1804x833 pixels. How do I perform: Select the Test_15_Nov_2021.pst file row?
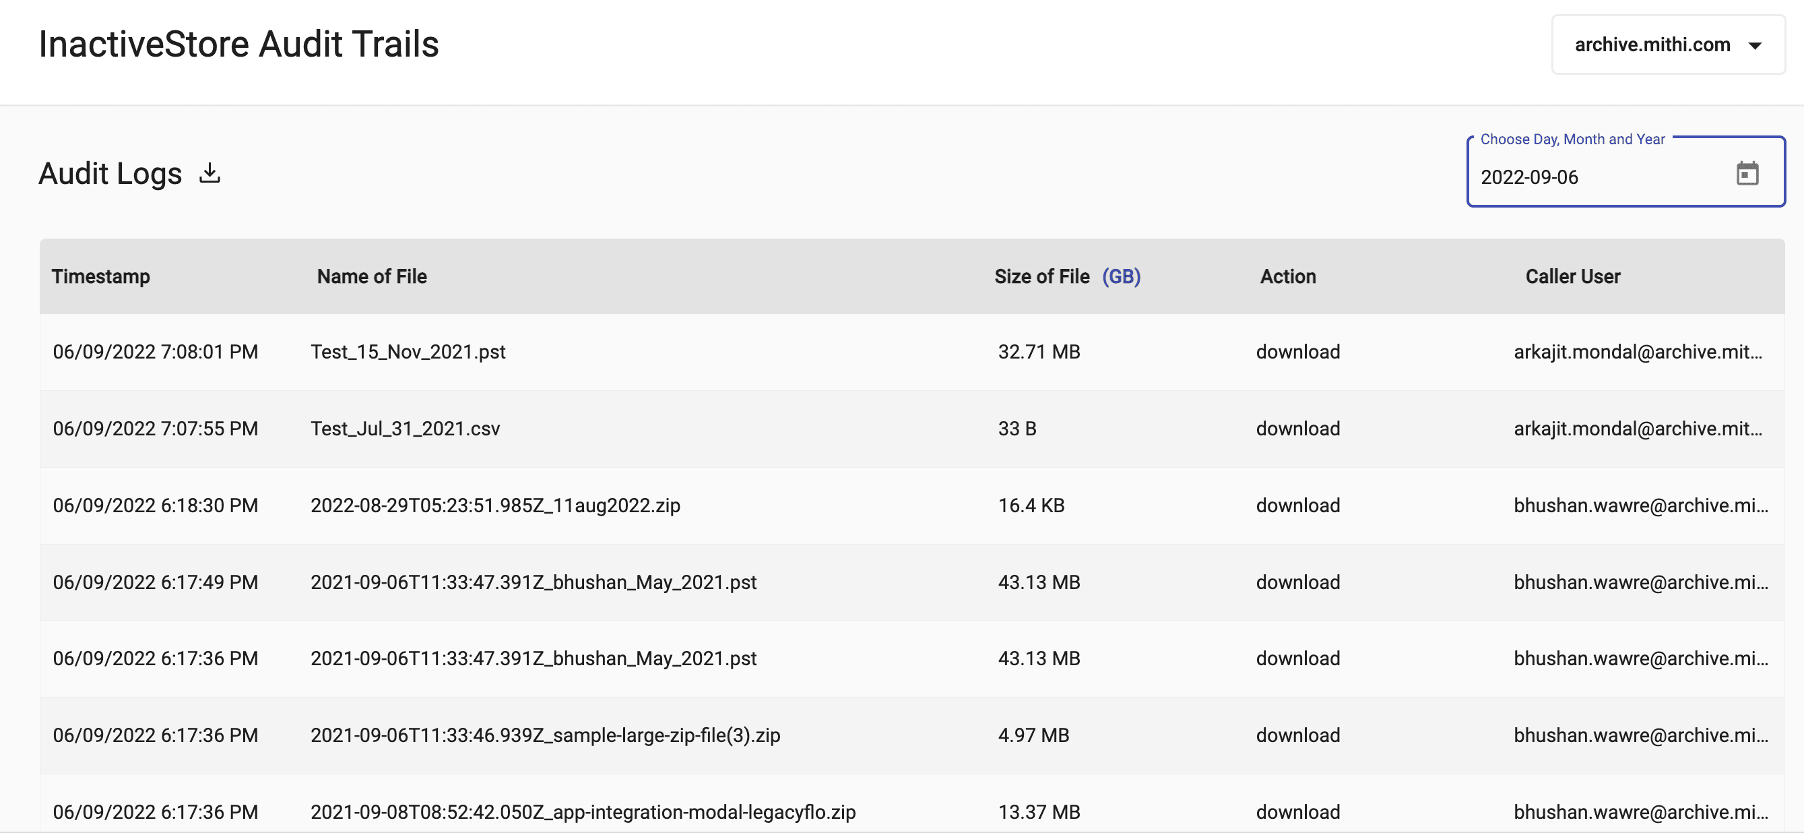408,352
